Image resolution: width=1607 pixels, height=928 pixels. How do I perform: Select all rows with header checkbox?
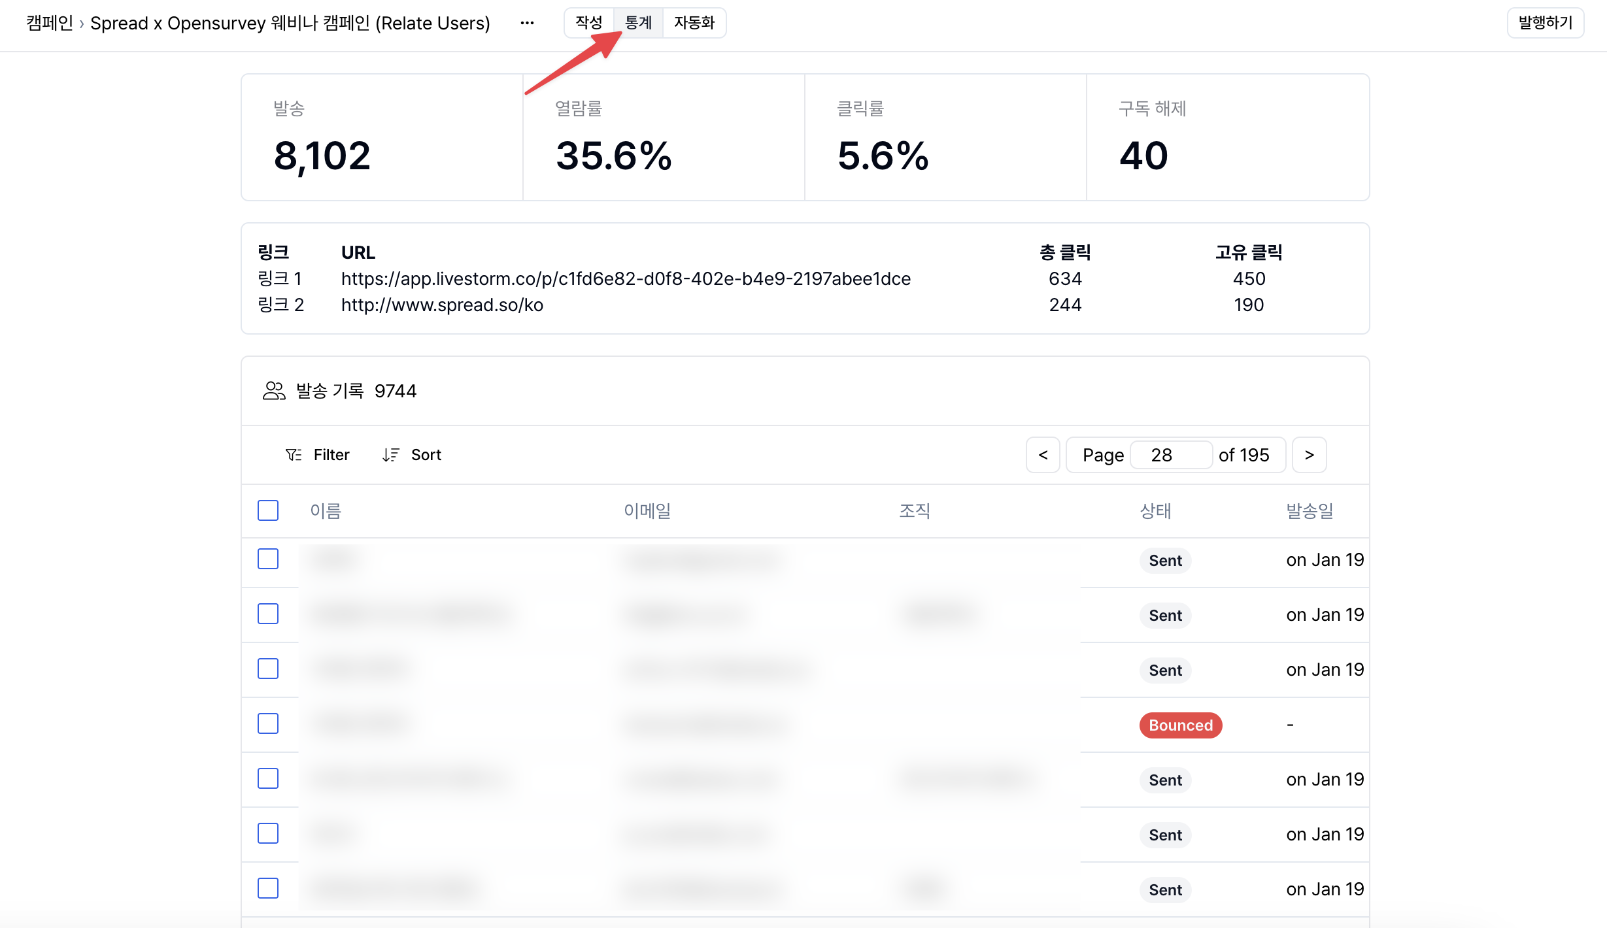coord(268,510)
